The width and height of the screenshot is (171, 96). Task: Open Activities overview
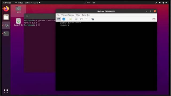[x=7, y=3]
